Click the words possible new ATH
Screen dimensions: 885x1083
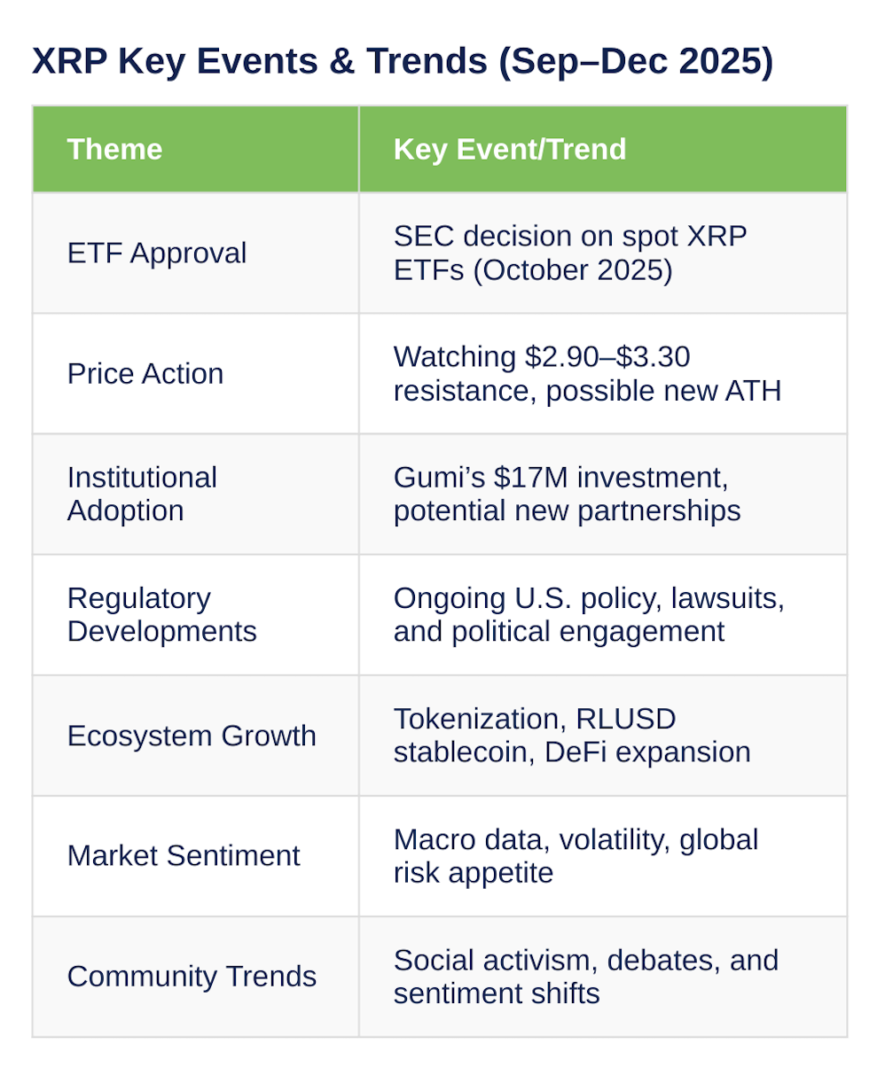[x=664, y=390]
